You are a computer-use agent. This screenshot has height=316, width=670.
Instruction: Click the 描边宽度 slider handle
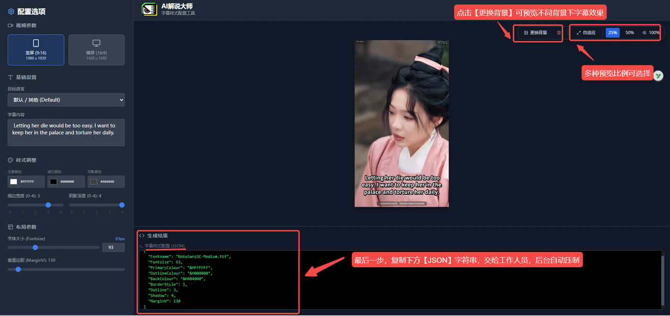[x=48, y=205]
